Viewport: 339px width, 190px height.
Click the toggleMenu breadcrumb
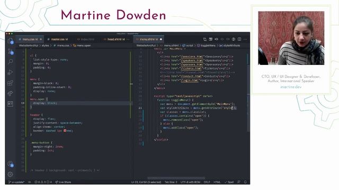coord(207,45)
